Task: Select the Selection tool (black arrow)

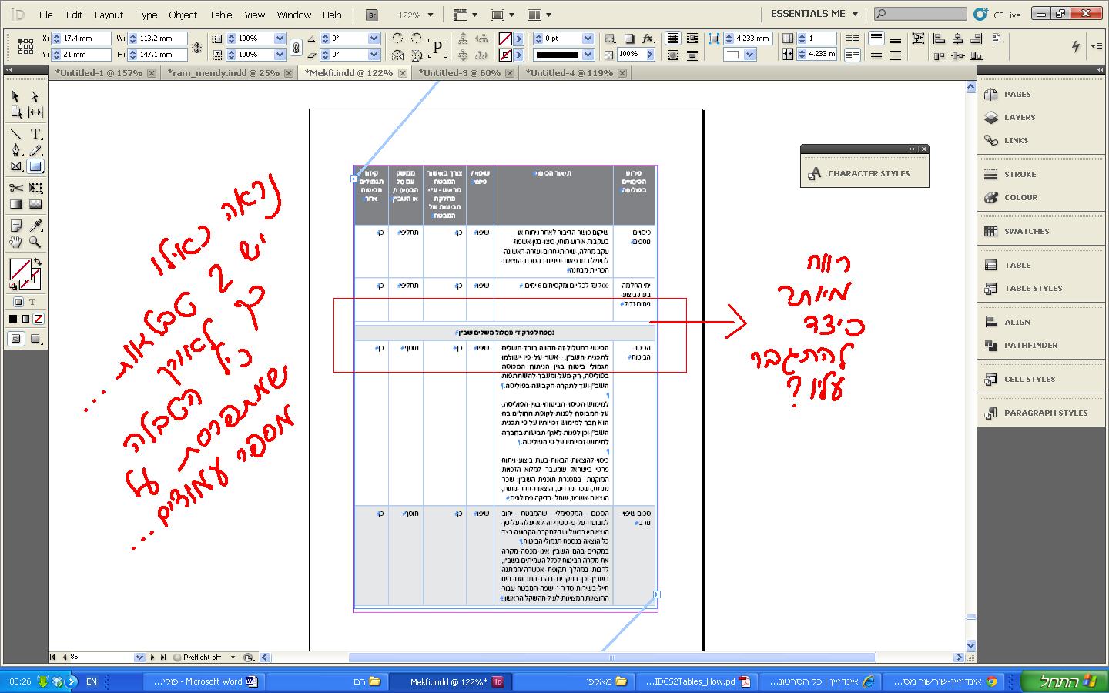Action: pos(15,96)
